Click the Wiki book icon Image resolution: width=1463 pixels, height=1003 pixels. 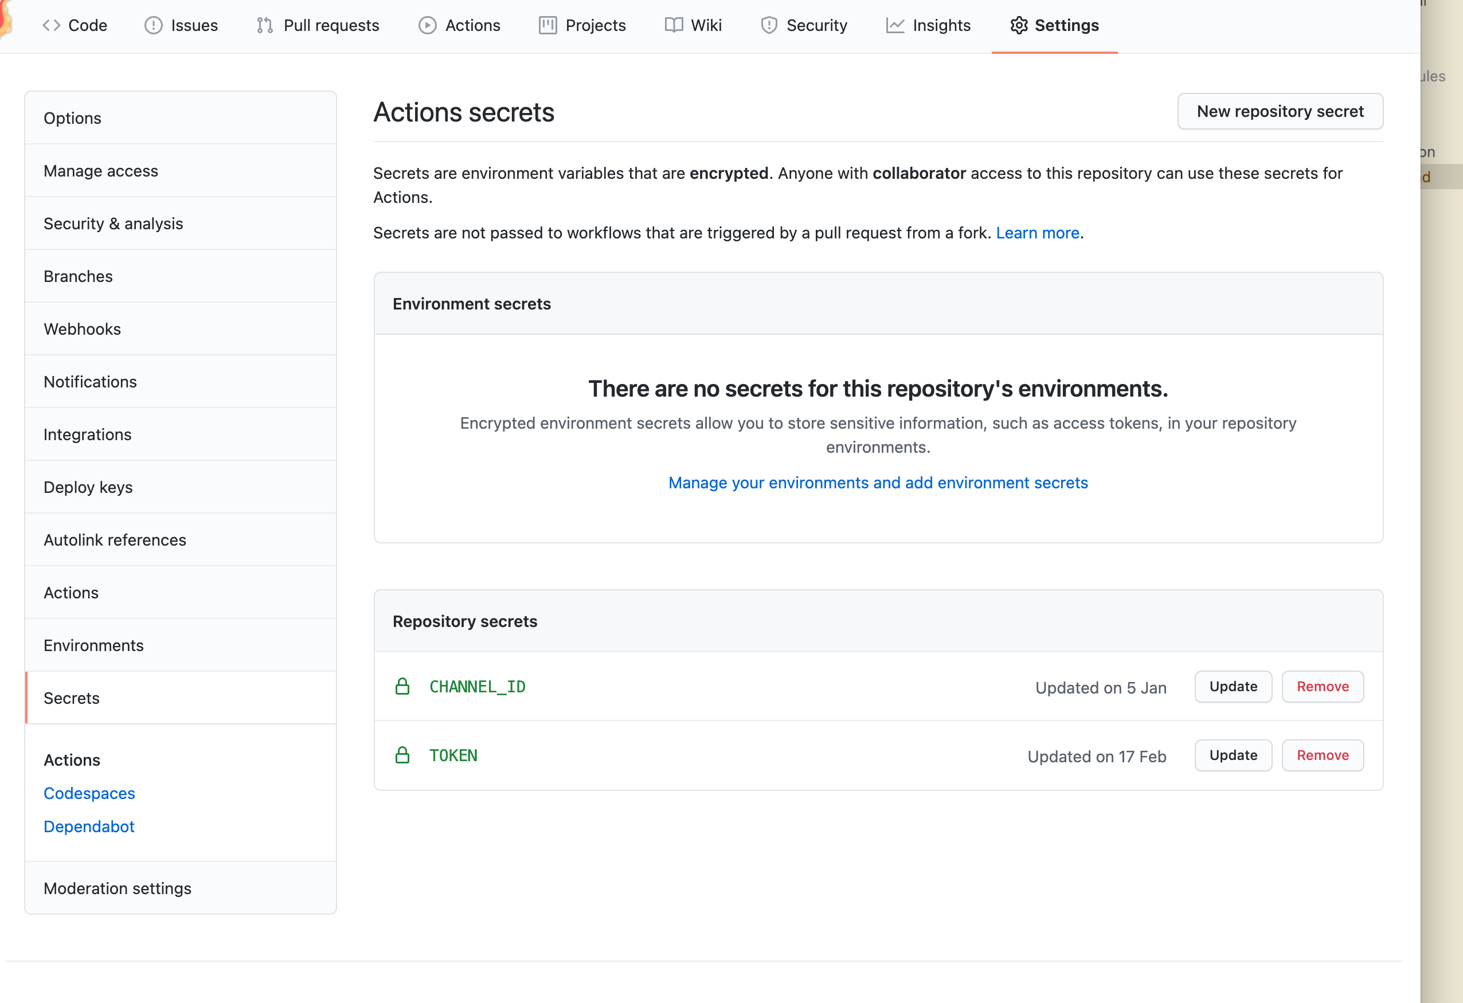click(674, 25)
